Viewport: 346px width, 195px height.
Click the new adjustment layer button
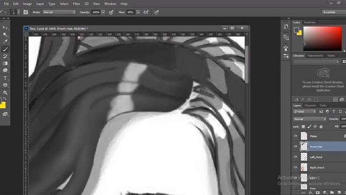pos(325,193)
